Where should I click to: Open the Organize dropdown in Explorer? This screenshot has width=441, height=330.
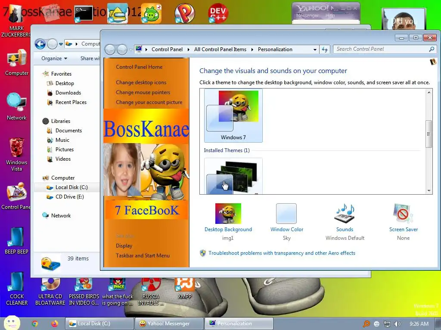pyautogui.click(x=54, y=58)
